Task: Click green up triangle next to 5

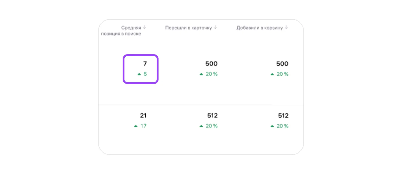Action: [x=139, y=74]
